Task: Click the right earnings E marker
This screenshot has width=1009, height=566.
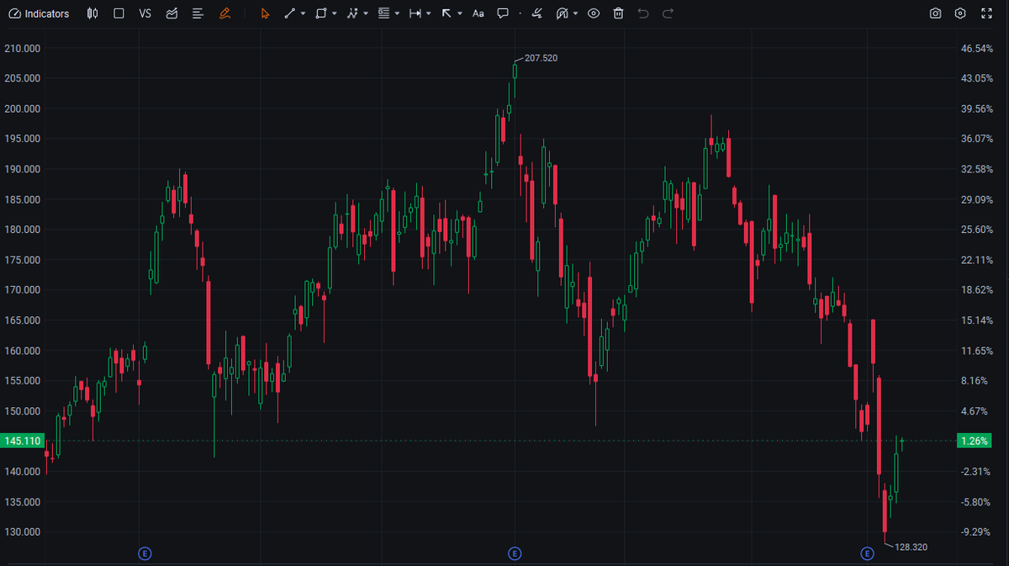Action: (868, 553)
